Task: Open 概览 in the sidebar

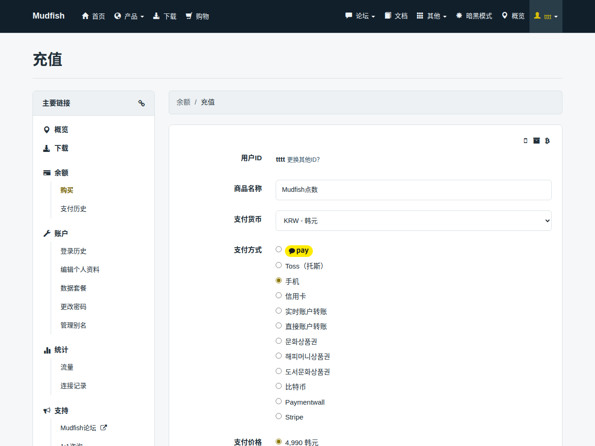Action: (x=56, y=130)
